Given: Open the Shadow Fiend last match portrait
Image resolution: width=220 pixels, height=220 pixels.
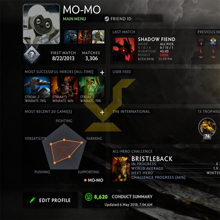Looking at the screenshot, I should 124,49.
